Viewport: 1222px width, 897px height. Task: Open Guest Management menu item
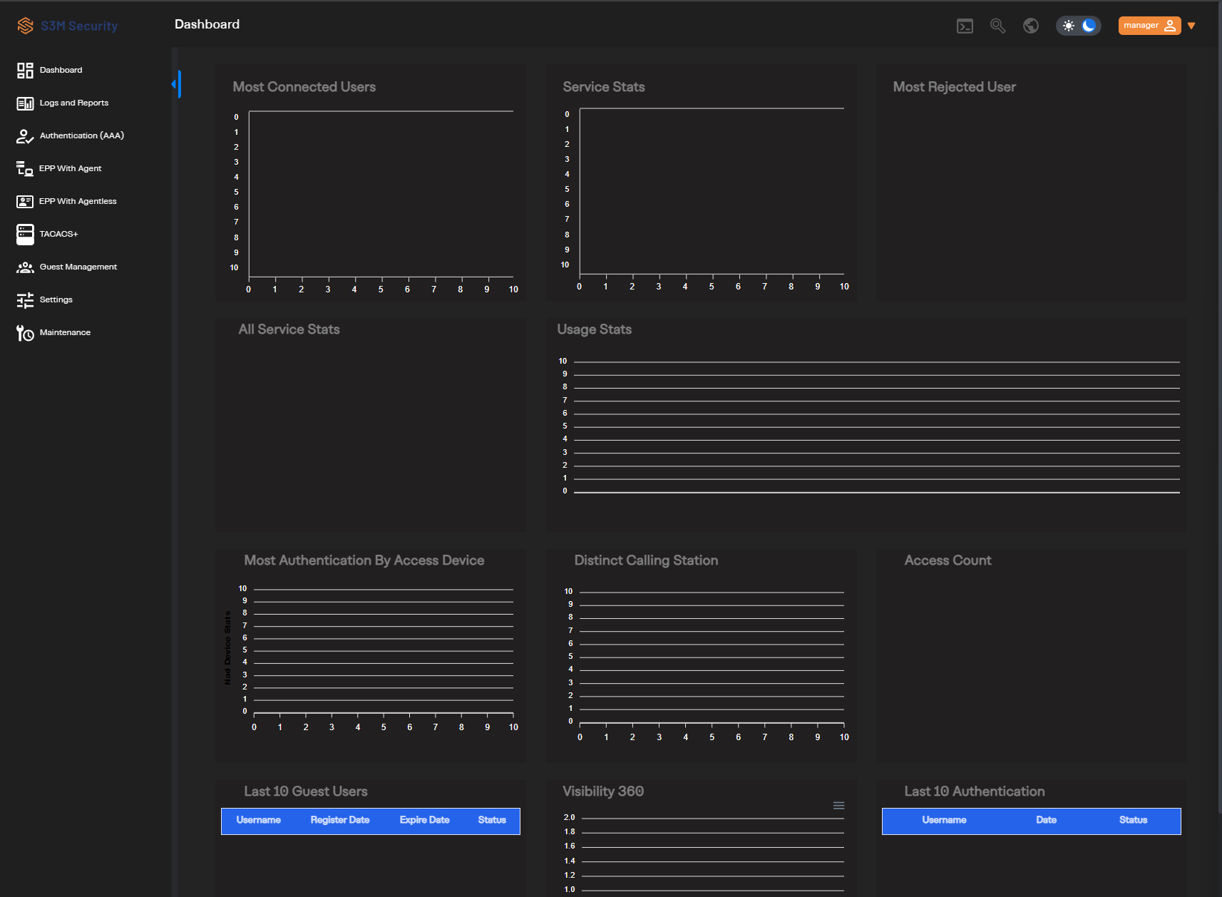(78, 267)
